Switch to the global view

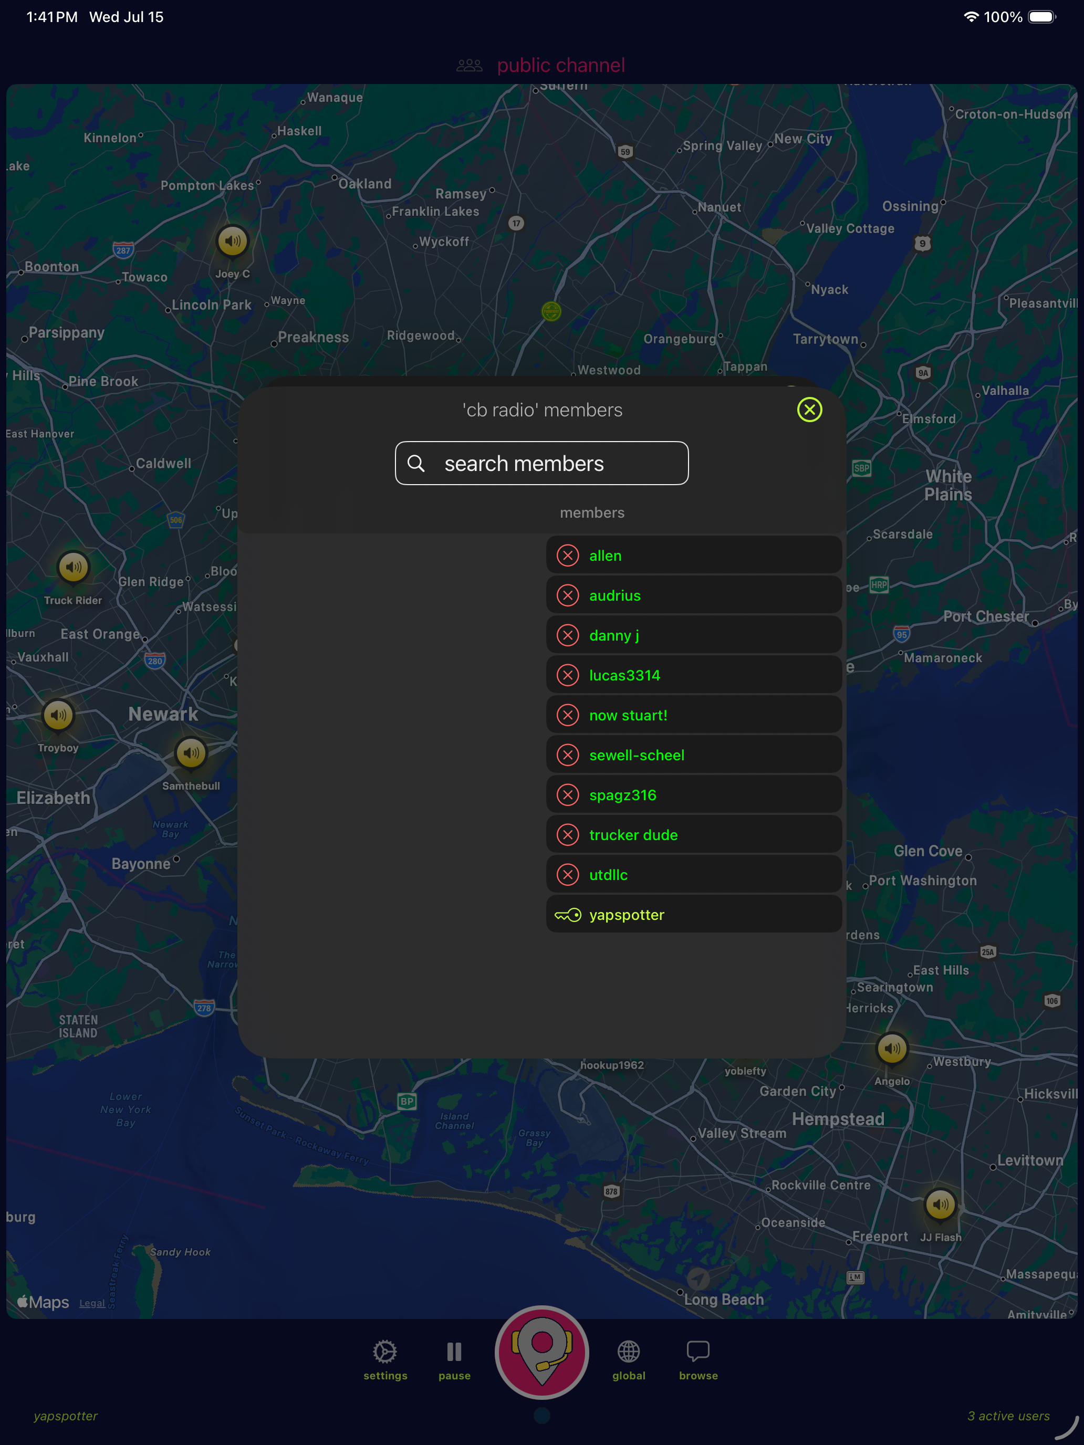[629, 1360]
